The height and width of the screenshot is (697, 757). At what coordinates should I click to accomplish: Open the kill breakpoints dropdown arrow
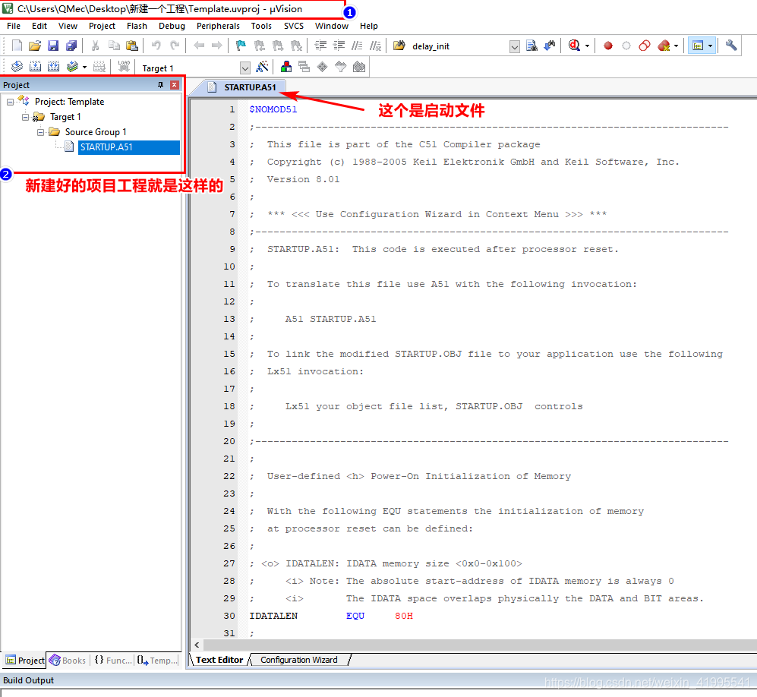click(676, 46)
